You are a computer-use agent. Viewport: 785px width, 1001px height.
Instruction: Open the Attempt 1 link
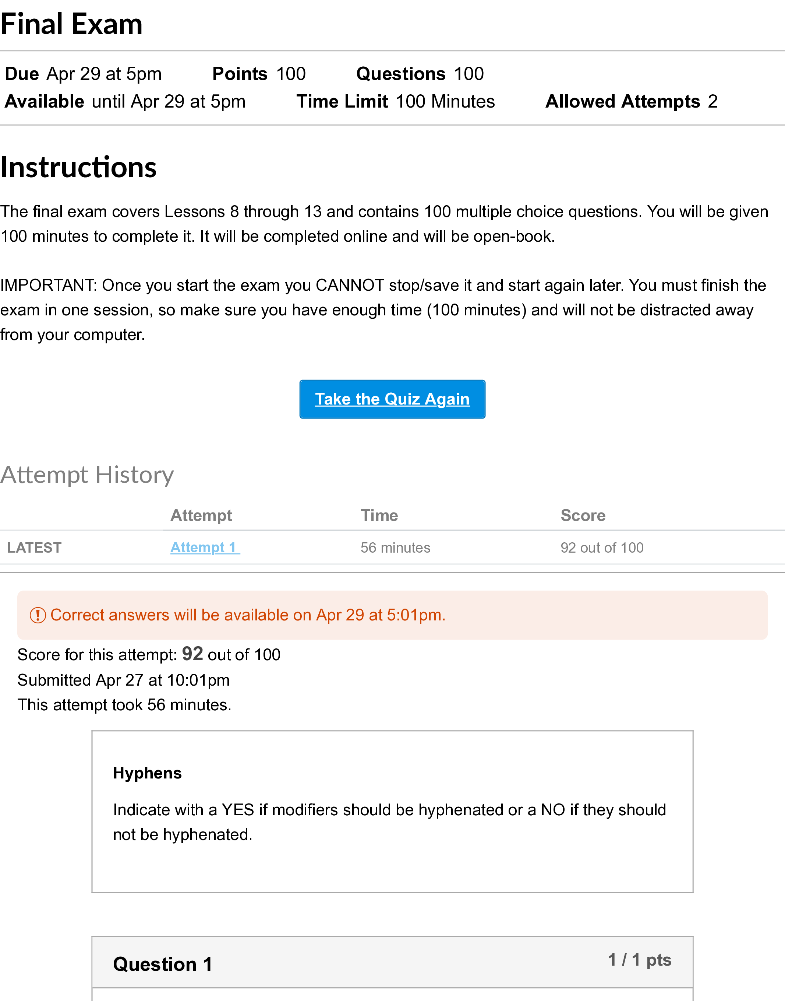point(205,547)
